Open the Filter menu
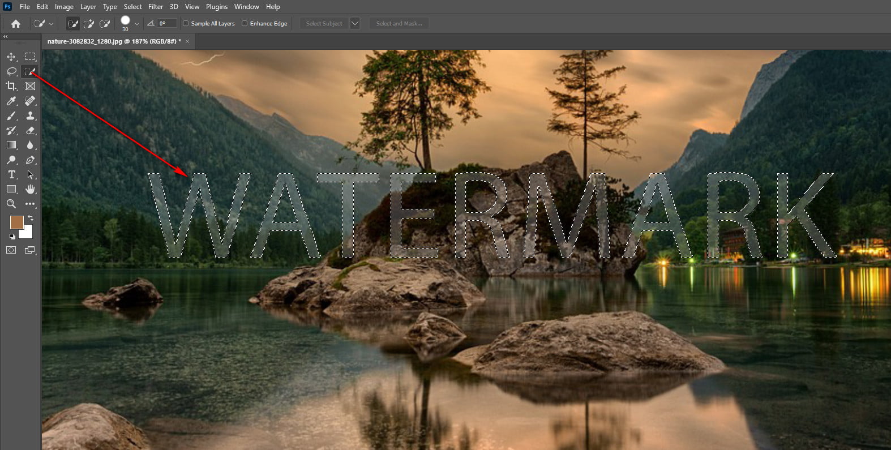Viewport: 891px width, 450px height. 156,7
